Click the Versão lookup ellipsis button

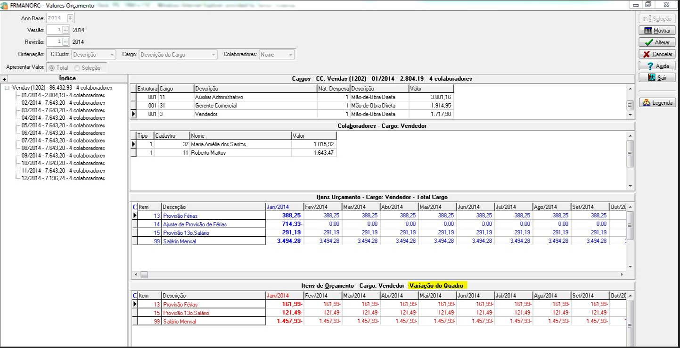[x=66, y=30]
